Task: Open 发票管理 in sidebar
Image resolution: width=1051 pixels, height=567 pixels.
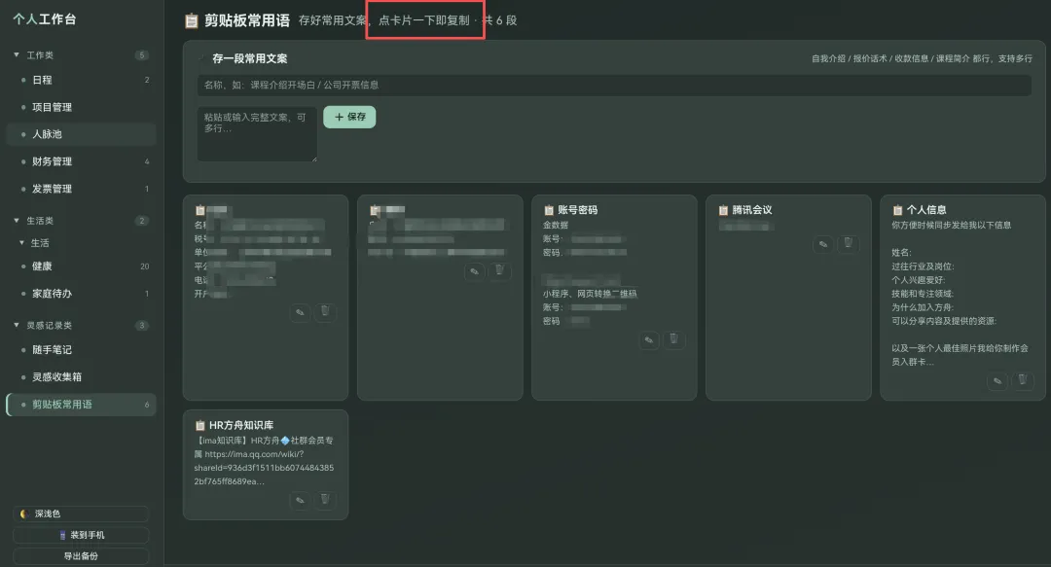Action: pos(81,189)
